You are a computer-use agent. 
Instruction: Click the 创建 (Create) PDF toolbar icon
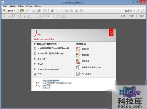[5, 11]
